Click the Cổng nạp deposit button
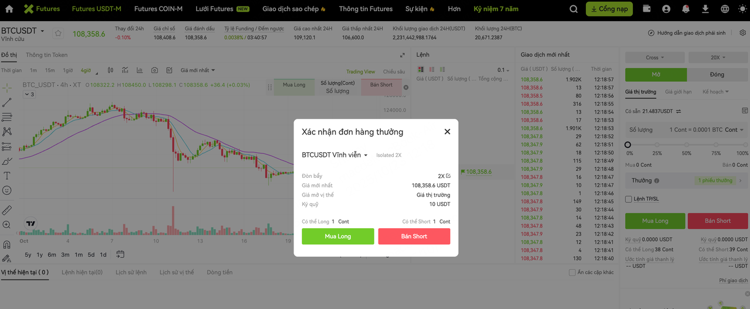Image resolution: width=750 pixels, height=309 pixels. point(609,9)
